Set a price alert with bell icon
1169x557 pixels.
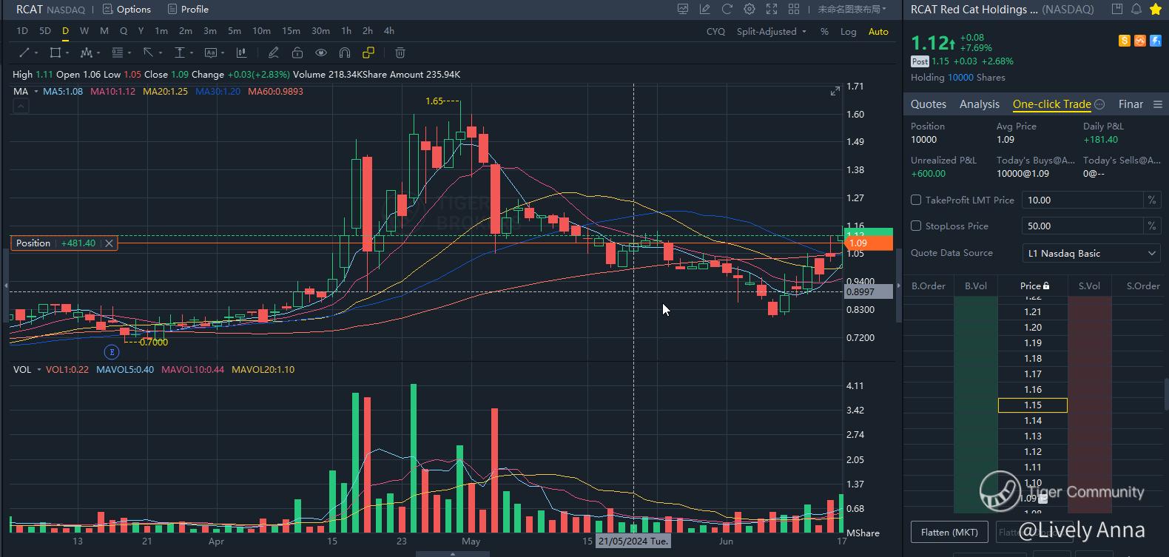coord(1136,9)
